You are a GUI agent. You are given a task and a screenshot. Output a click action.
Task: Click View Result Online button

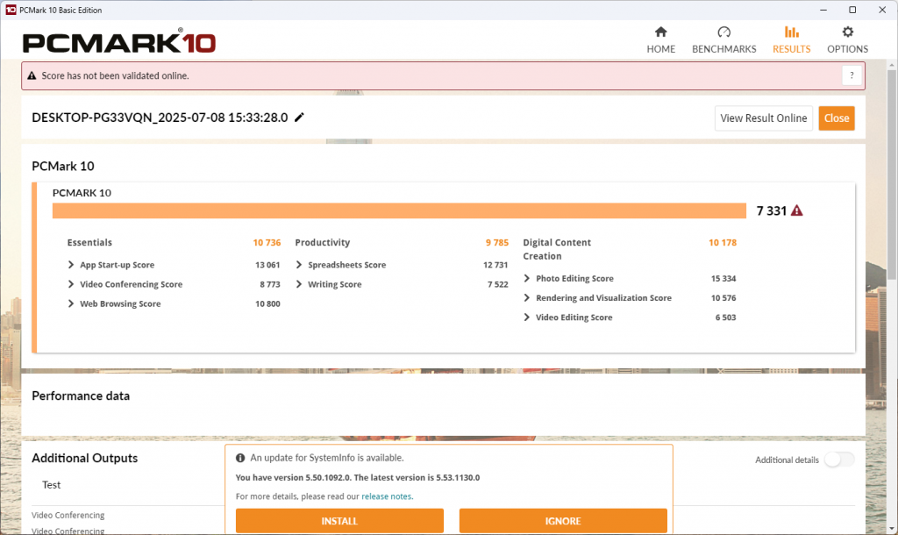point(763,118)
